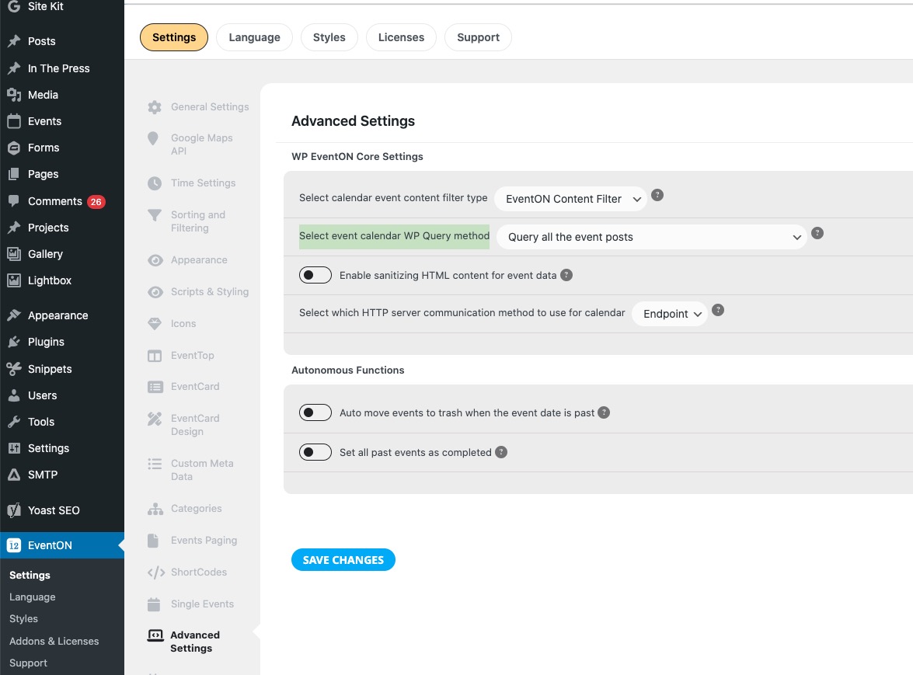Click the General Settings gear icon
The height and width of the screenshot is (675, 913).
(x=155, y=107)
